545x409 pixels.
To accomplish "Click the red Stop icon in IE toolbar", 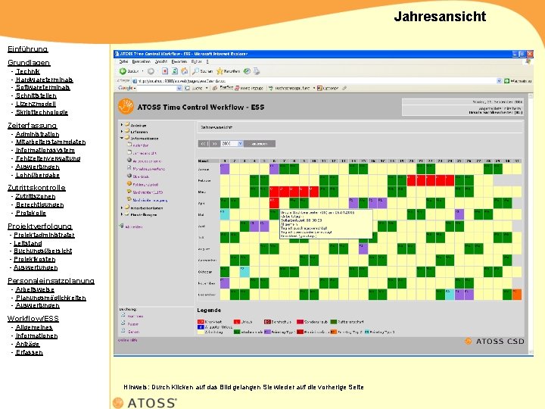I will (165, 71).
